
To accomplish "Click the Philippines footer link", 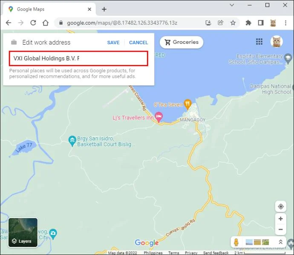I will tap(153, 253).
